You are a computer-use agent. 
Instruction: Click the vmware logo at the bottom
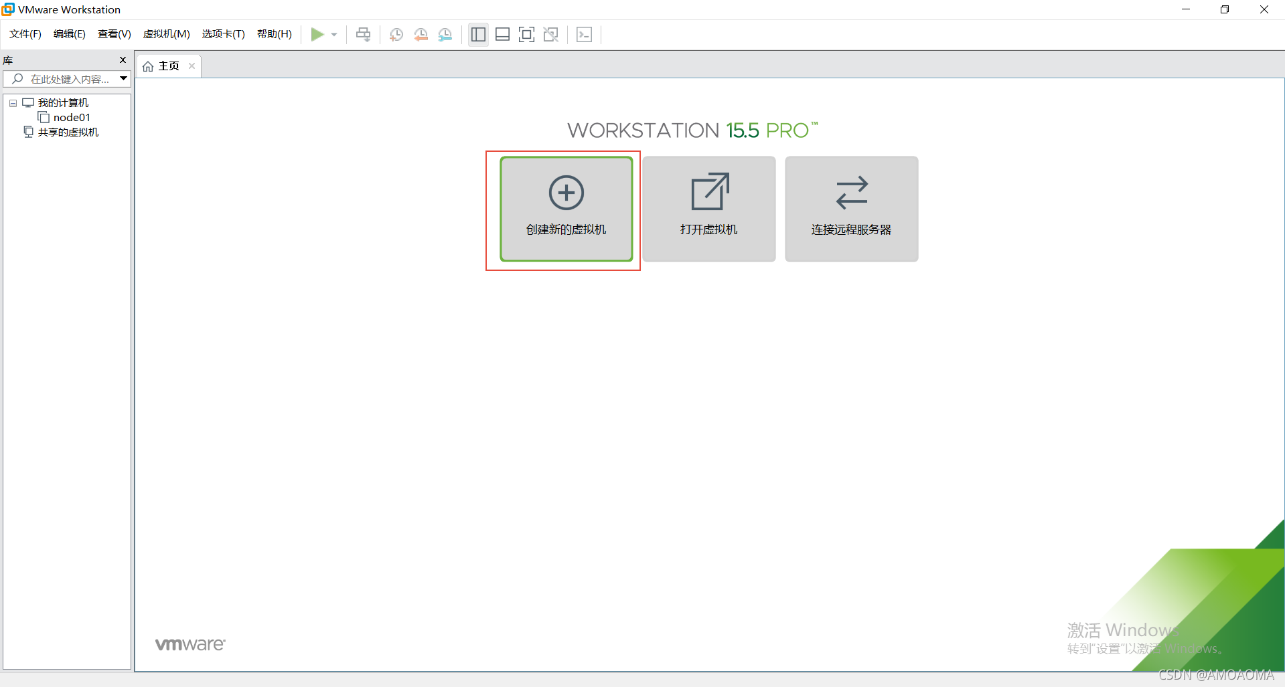pos(190,644)
